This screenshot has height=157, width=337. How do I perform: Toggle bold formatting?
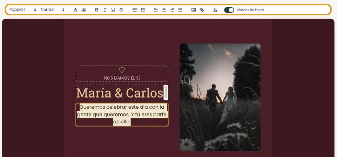pyautogui.click(x=97, y=10)
